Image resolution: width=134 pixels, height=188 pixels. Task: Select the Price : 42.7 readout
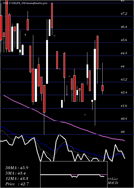coord(17,184)
